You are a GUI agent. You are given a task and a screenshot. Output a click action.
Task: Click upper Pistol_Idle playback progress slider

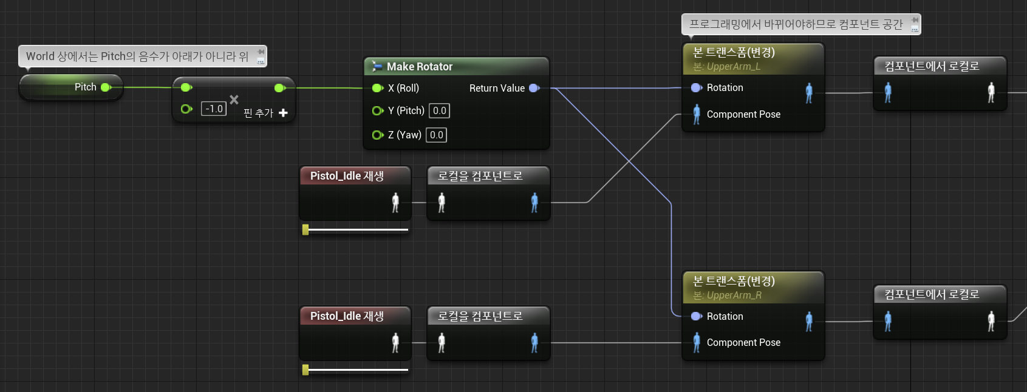pyautogui.click(x=355, y=229)
